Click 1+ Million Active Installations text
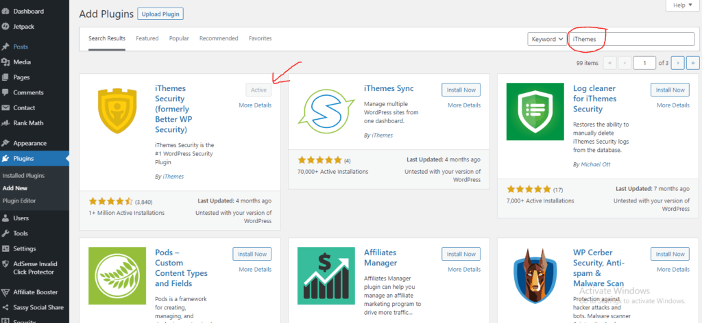 127,213
